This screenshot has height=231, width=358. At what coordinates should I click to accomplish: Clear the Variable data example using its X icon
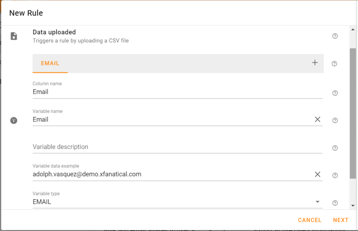pos(317,174)
